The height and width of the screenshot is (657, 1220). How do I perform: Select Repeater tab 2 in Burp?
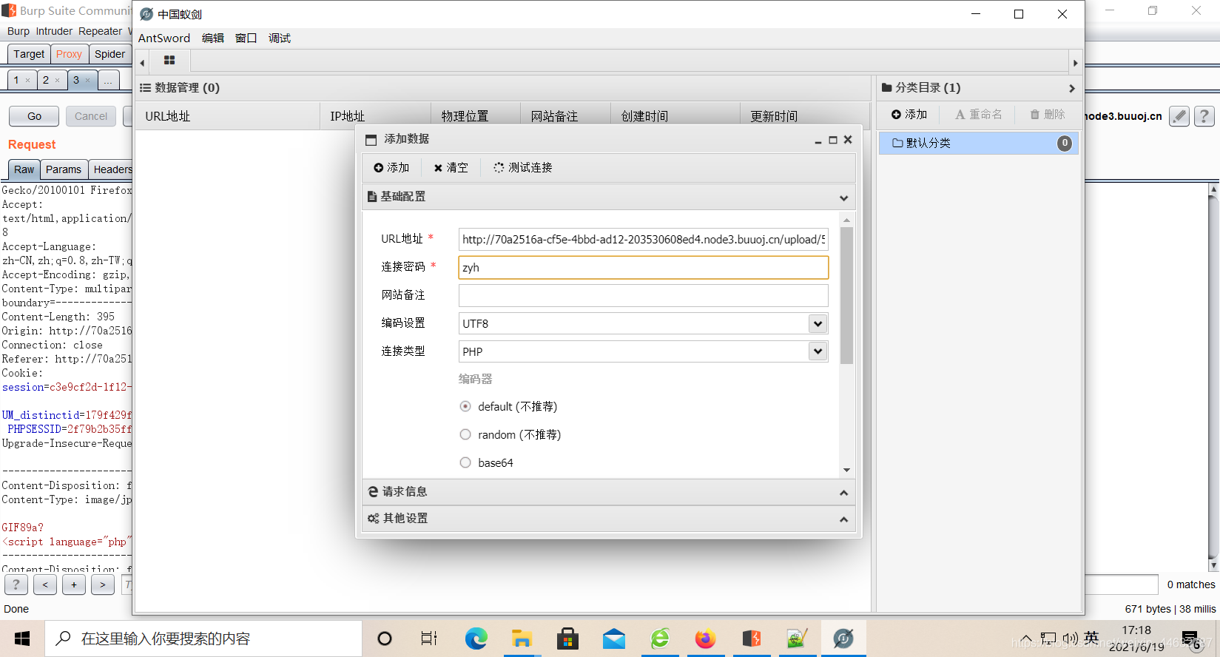(51, 80)
